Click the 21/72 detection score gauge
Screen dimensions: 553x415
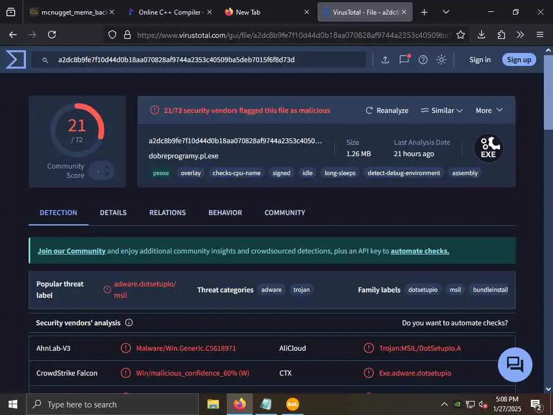coord(77,130)
